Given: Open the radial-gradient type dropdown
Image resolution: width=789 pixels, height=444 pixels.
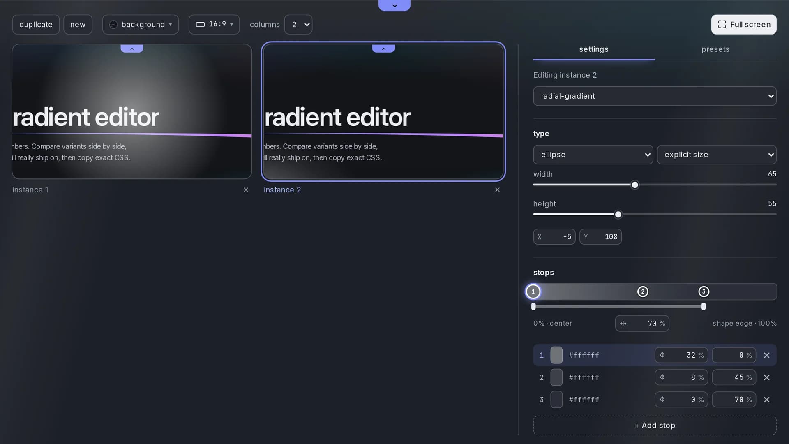Looking at the screenshot, I should pyautogui.click(x=655, y=96).
